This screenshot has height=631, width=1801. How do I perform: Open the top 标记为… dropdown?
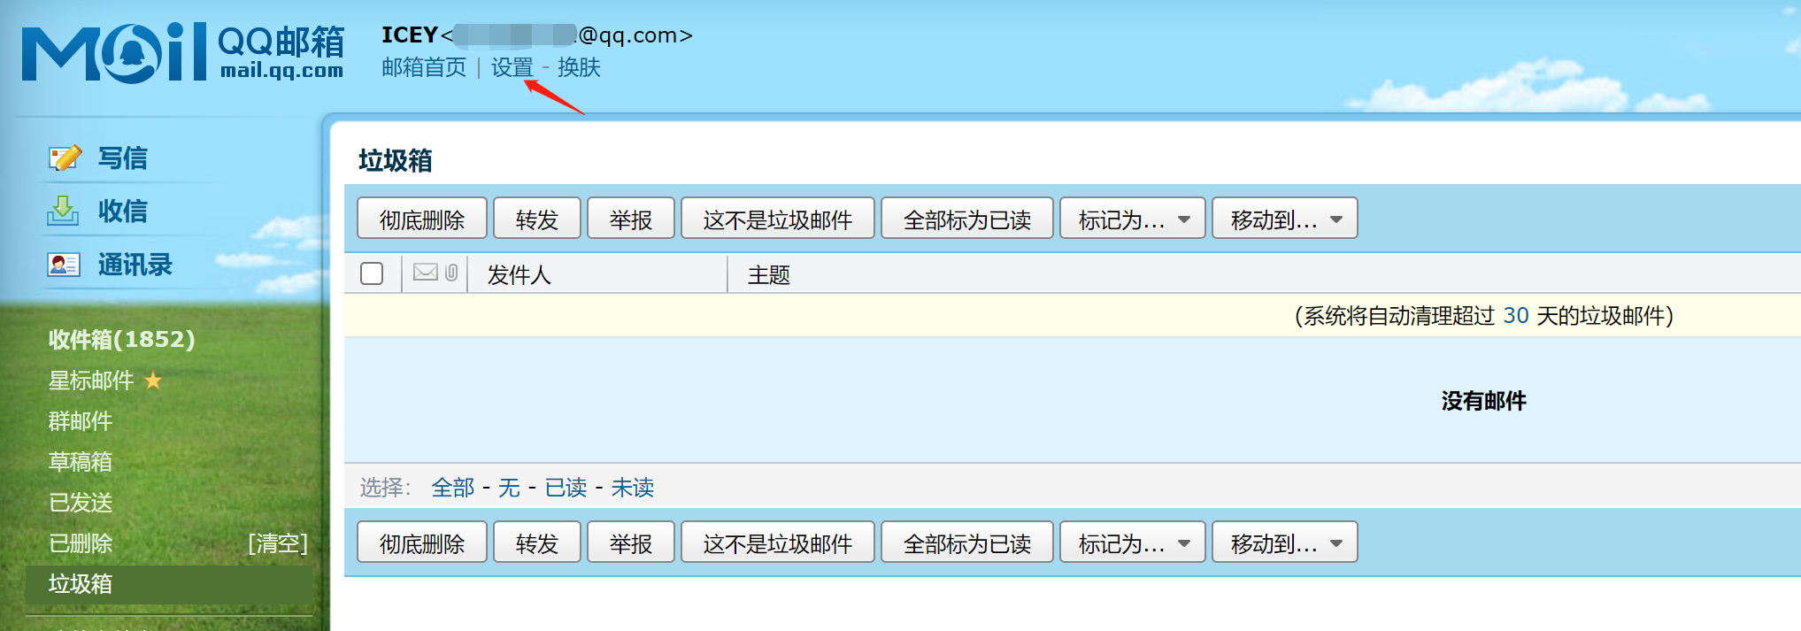tap(1133, 219)
